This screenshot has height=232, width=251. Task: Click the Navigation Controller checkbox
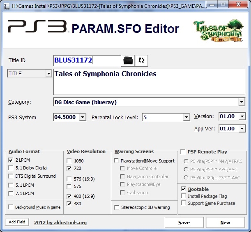pyautogui.click(x=122, y=176)
